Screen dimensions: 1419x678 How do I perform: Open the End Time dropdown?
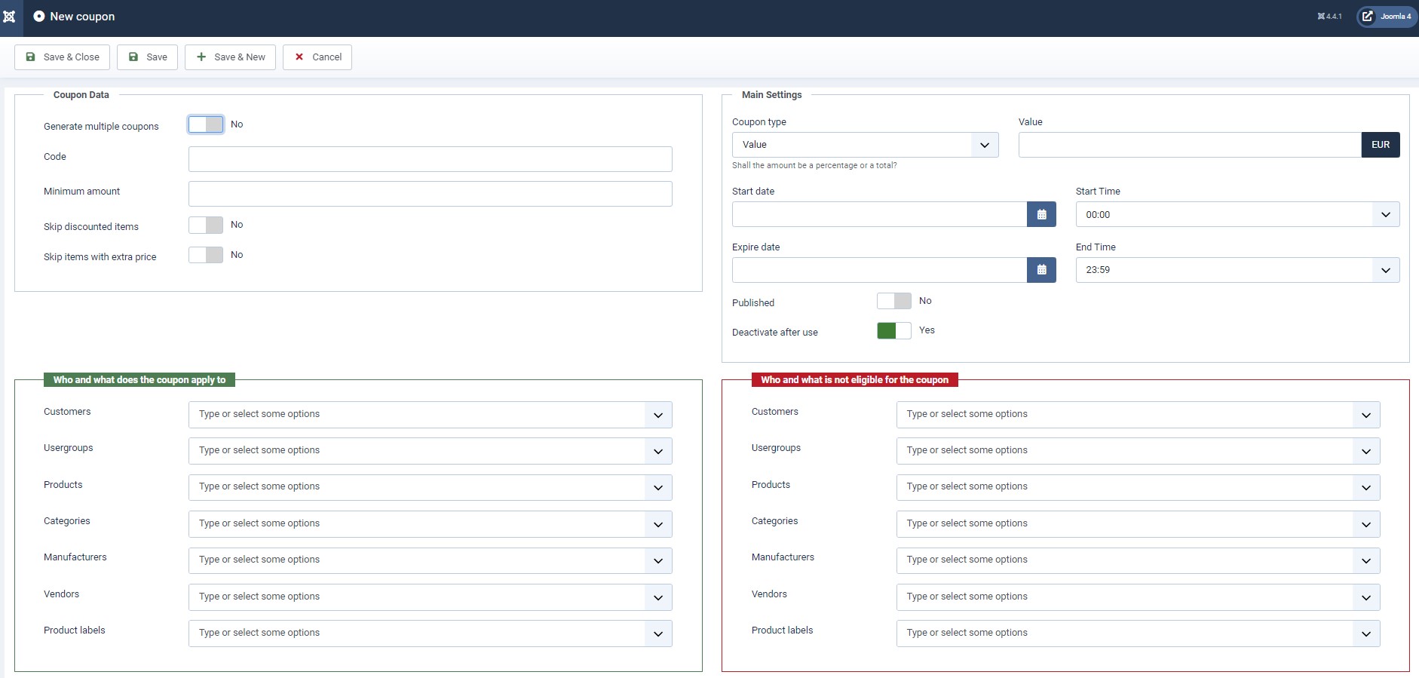1237,270
